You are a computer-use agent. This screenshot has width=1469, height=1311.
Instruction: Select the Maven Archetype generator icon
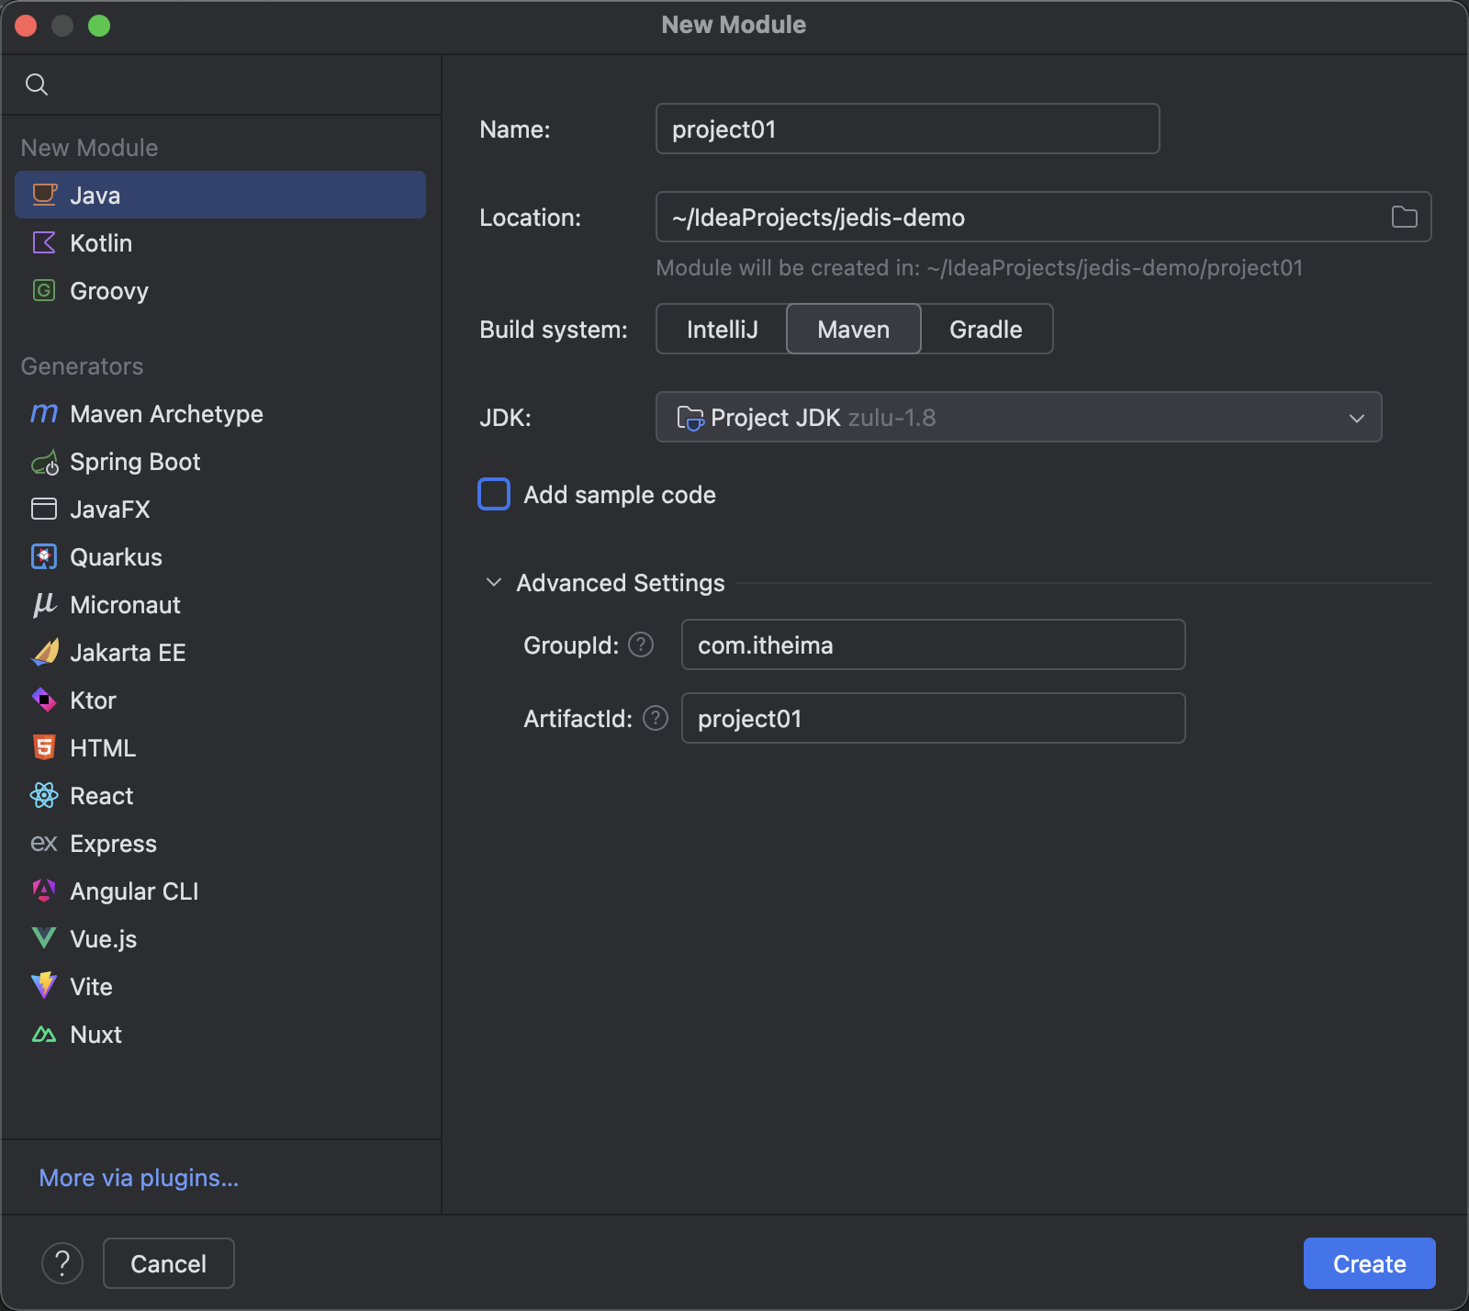click(44, 414)
